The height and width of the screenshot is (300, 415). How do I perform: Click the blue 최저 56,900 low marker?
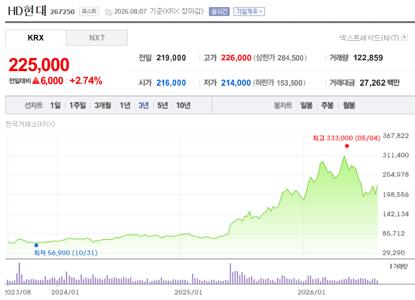tap(36, 245)
